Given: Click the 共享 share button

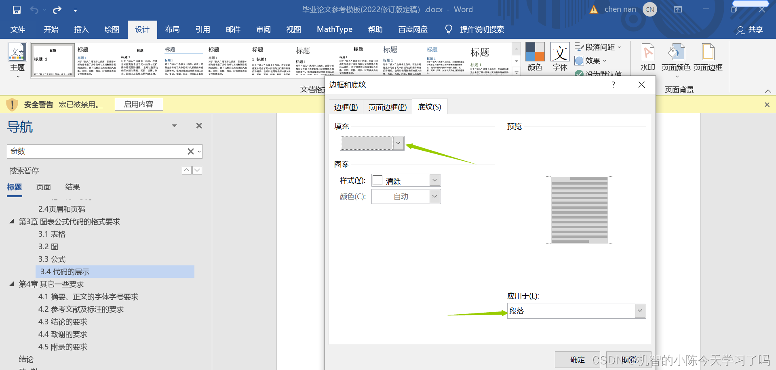Looking at the screenshot, I should 750,29.
